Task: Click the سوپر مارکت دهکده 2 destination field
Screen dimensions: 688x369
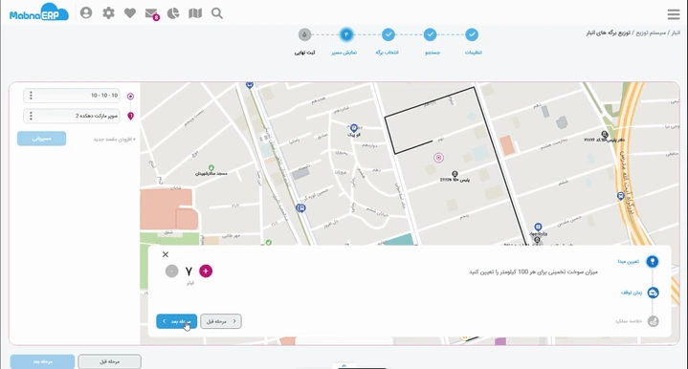Action: pyautogui.click(x=72, y=116)
